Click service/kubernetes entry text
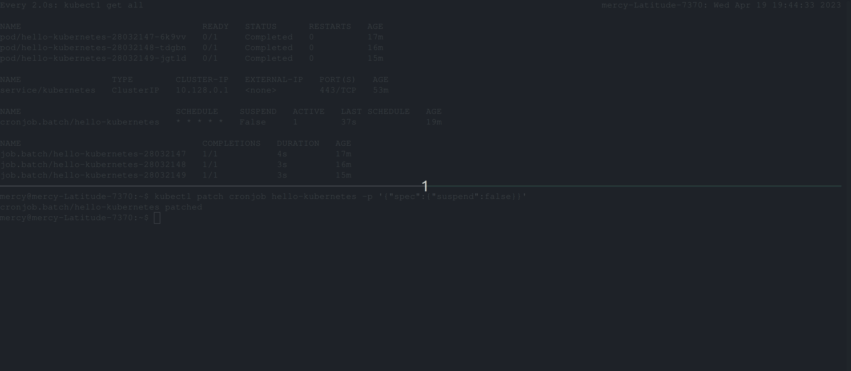Viewport: 851px width, 371px height. point(48,90)
